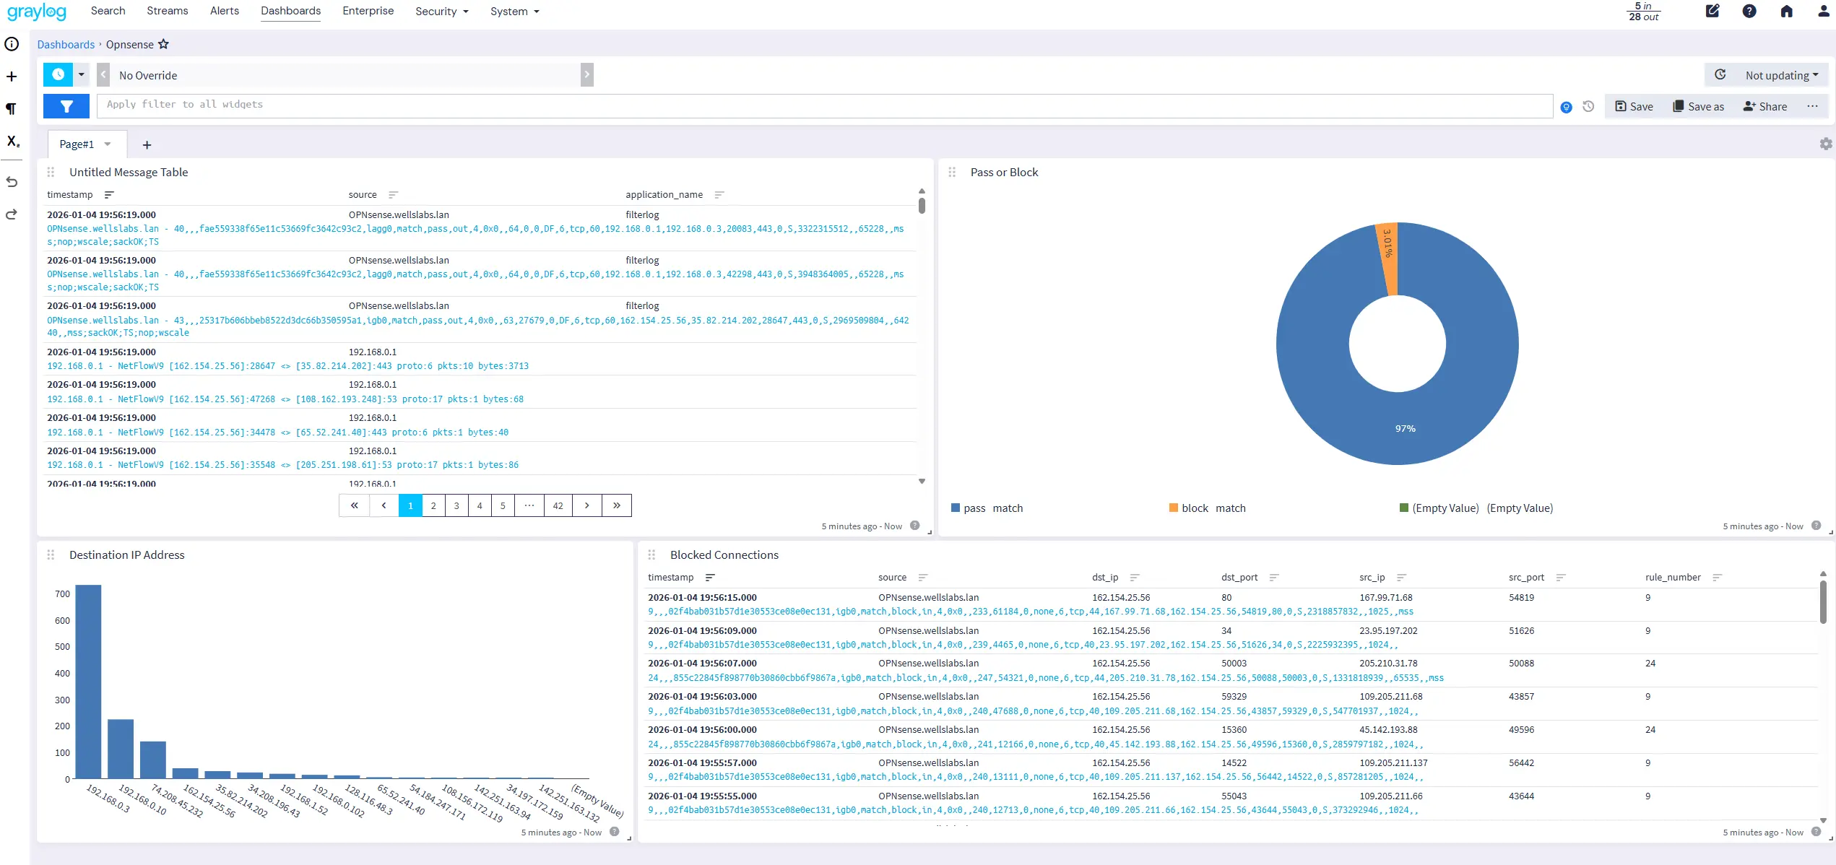This screenshot has height=865, width=1836.
Task: Grab drag handle of Pass or Block widget
Action: click(952, 172)
